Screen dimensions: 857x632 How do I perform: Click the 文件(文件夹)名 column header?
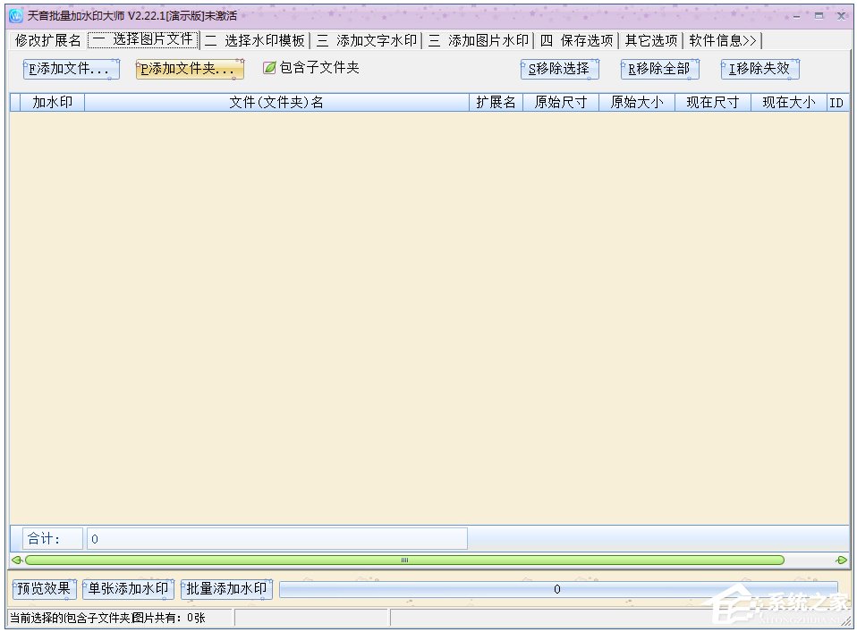276,103
